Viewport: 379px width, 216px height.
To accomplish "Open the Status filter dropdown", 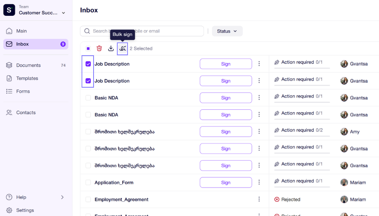I will pos(227,31).
